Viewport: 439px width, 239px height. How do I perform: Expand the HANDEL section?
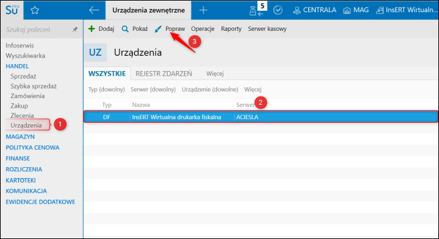point(17,66)
